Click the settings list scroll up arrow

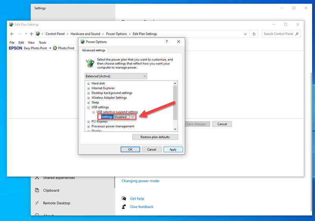point(175,83)
